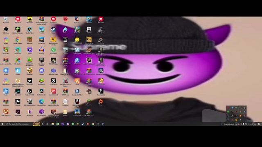Open Counter-Strike Global Offensive shortcut
The image size is (262, 147).
click(x=89, y=41)
